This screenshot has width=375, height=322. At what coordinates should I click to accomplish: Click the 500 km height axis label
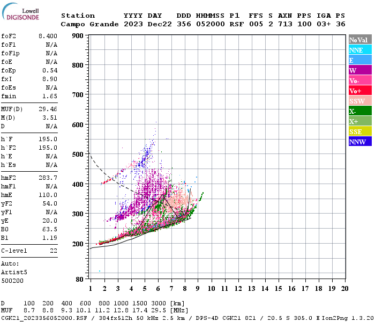click(x=78, y=155)
